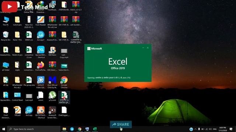236x132 pixels.
Task: Select the all folder icon
Action: [6, 66]
